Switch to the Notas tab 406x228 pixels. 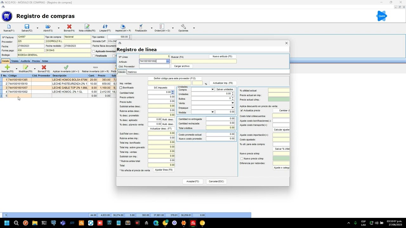tap(45, 61)
